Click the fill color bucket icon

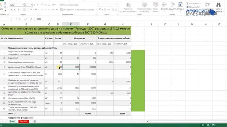[31, 10]
